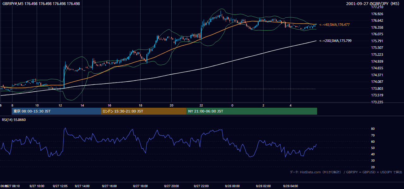Click price axis value 173.803
The width and height of the screenshot is (404, 189).
click(x=377, y=89)
